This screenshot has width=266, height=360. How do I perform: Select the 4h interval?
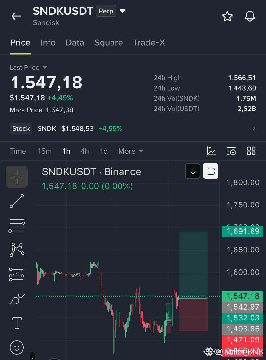(x=84, y=151)
